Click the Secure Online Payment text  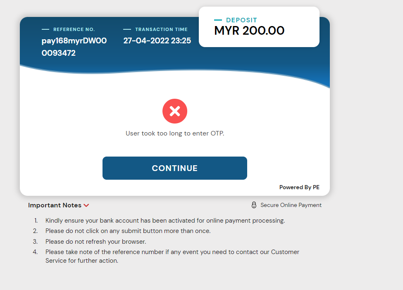click(x=291, y=205)
